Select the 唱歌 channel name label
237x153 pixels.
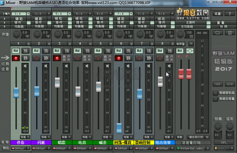pos(62,143)
